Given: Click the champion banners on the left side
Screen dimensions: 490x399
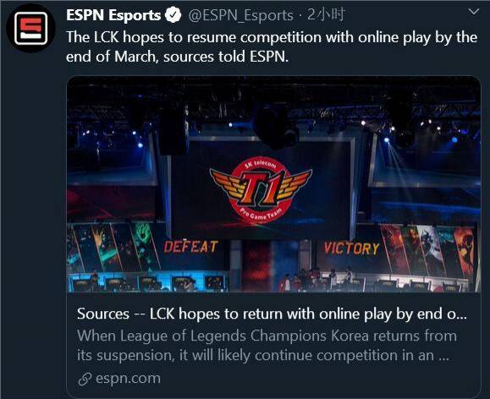Looking at the screenshot, I should [x=113, y=247].
